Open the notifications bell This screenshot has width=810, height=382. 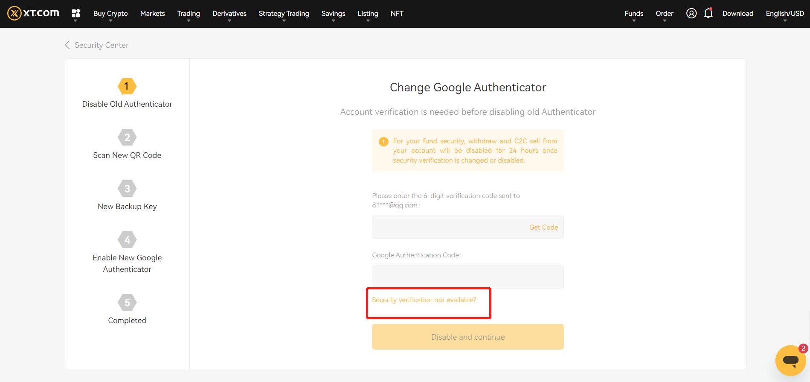708,13
